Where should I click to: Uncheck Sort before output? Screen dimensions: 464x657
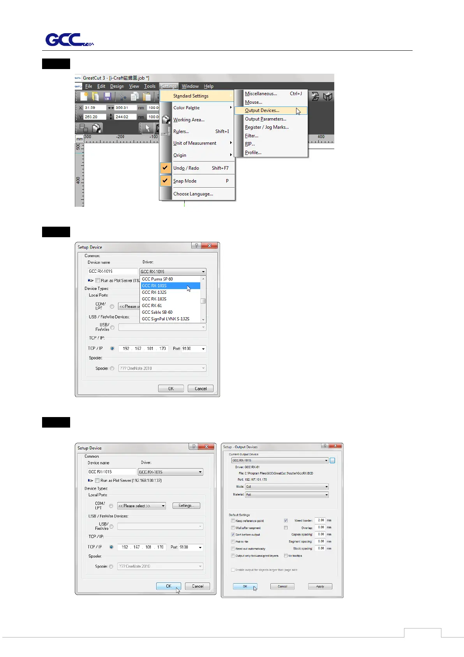coord(233,534)
